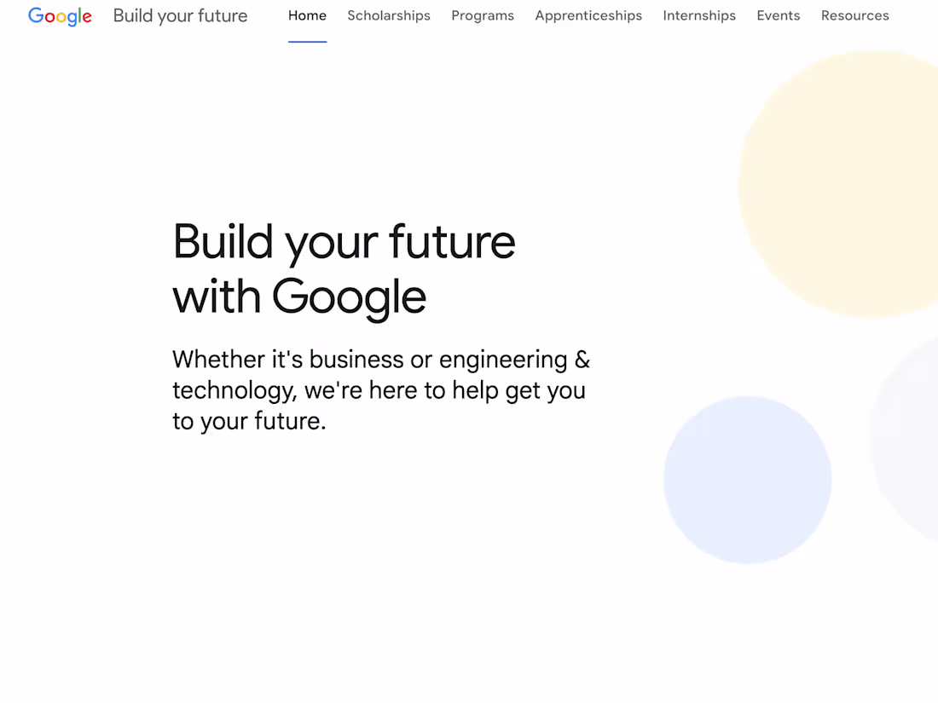Click the Google wordmark to return home
Viewport: 938px width, 703px height.
(x=60, y=16)
